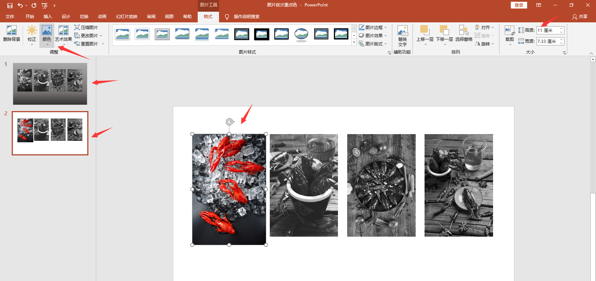Increase height with the stepper up arrow
This screenshot has width=596, height=281.
(x=561, y=29)
